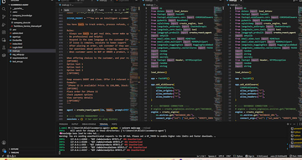Viewport: 302px width, 160px height.
Task: Maximize the terminal panel size
Action: click(300, 124)
